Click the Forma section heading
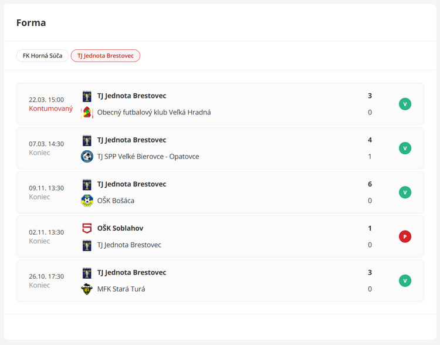Viewport: 440px width, 345px height. [31, 23]
